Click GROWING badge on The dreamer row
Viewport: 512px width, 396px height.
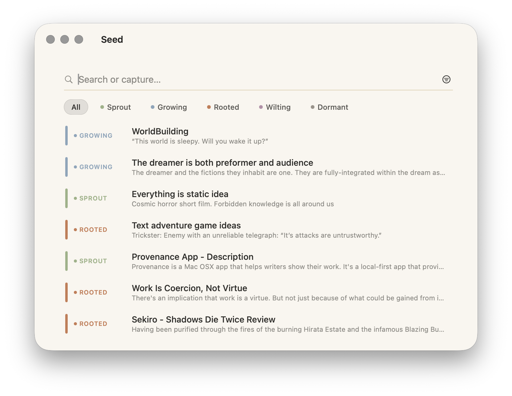tap(93, 167)
